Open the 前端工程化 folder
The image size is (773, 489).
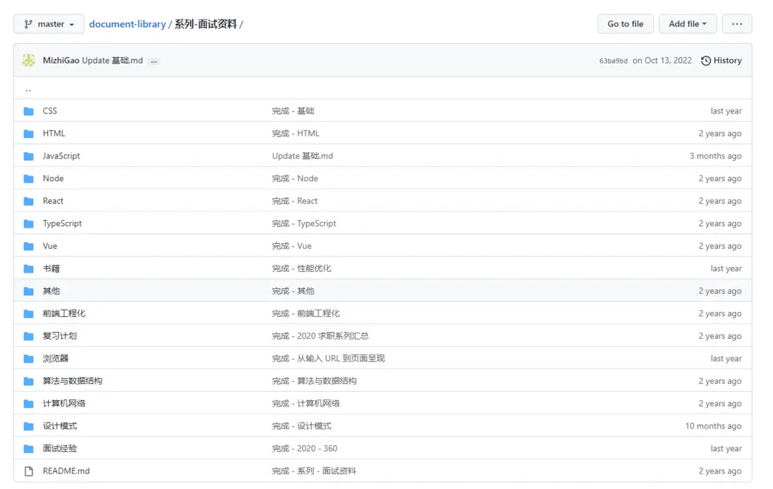[x=64, y=314]
